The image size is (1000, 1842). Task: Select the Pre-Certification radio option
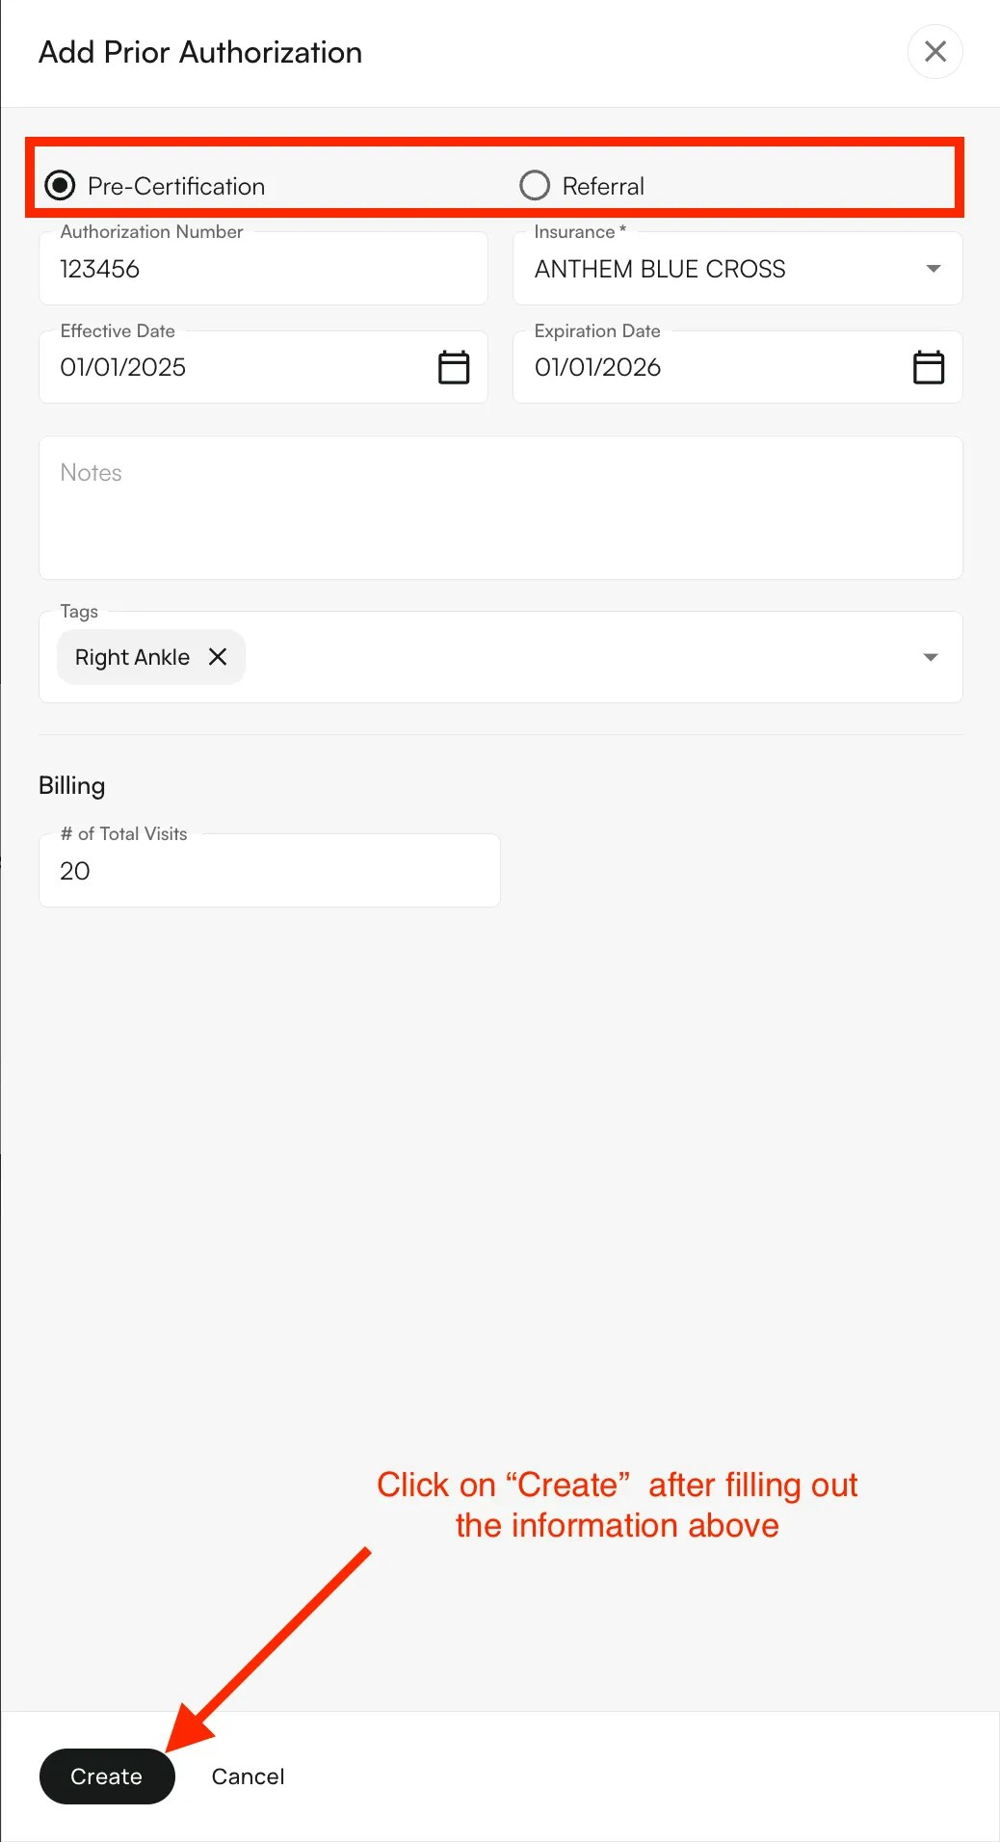[60, 185]
